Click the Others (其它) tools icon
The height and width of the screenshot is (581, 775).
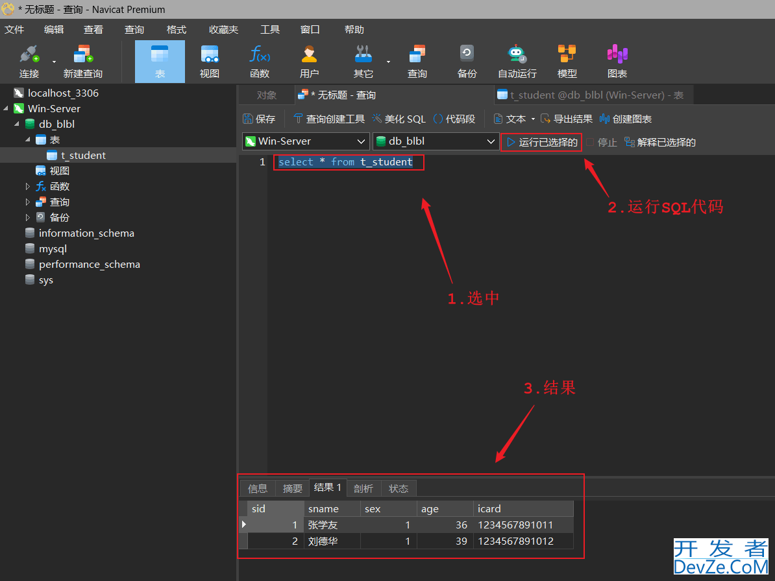coord(363,61)
